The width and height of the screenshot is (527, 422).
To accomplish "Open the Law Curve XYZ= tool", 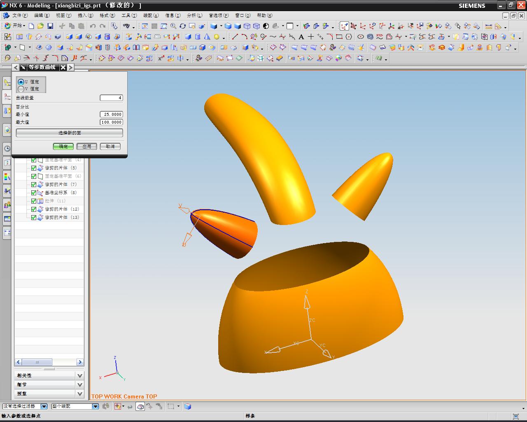I will pos(380,37).
